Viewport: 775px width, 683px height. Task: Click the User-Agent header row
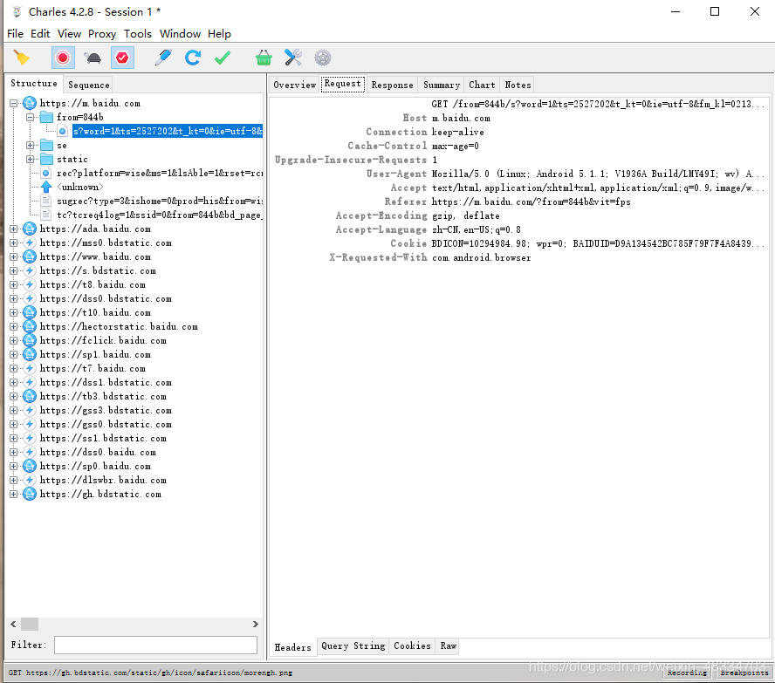(x=520, y=174)
